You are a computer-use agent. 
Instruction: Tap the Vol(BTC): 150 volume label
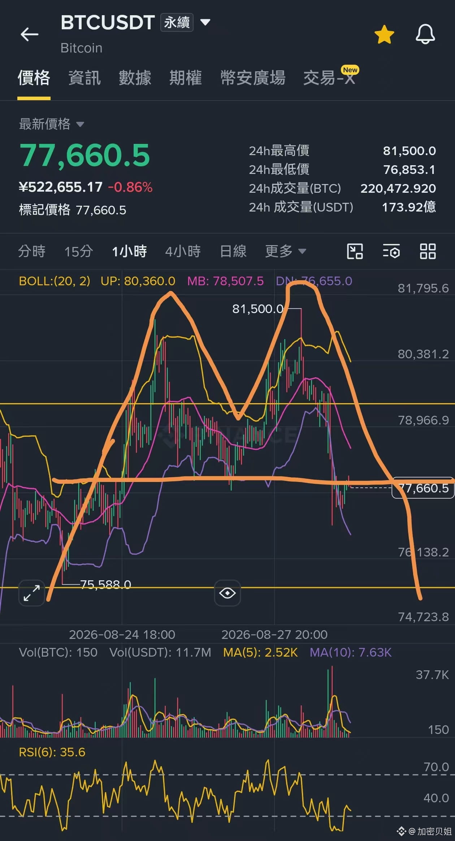(58, 652)
